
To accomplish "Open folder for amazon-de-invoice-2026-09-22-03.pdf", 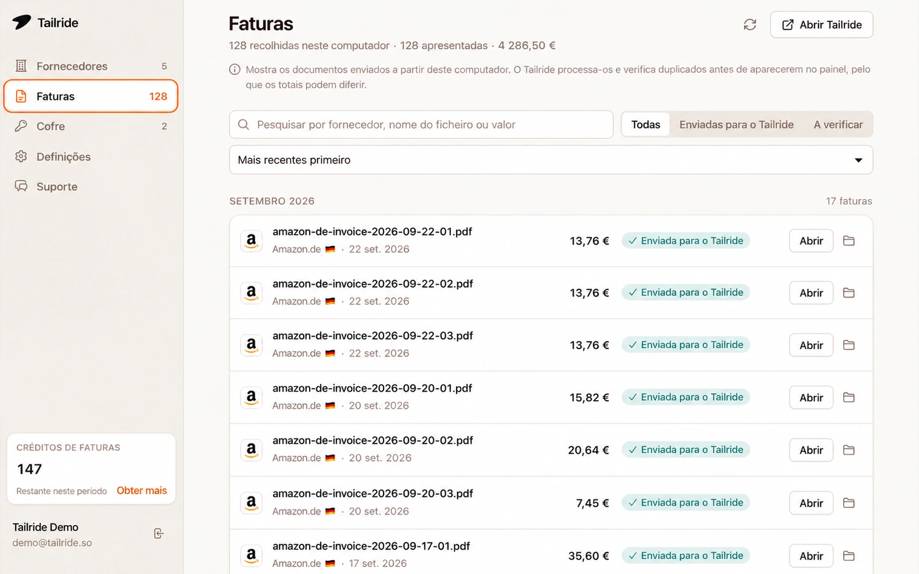I will point(849,345).
